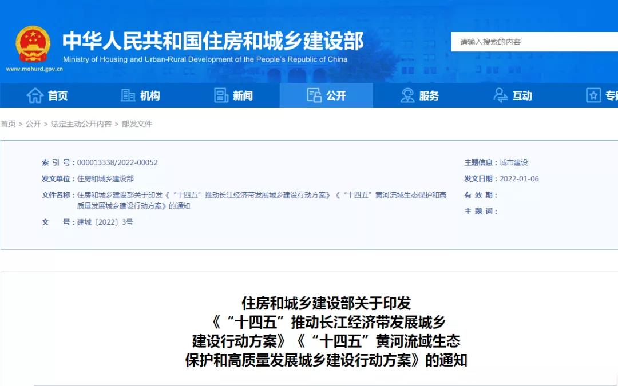618x386 pixels.
Task: Click the issue date 2022-01-06
Action: point(519,179)
